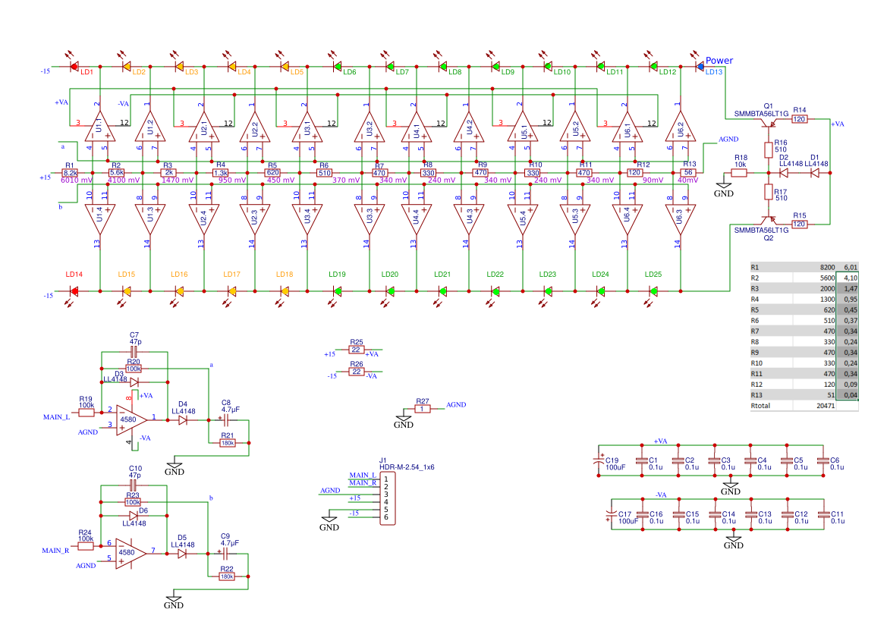Select the R22 180k resistor

point(227,576)
